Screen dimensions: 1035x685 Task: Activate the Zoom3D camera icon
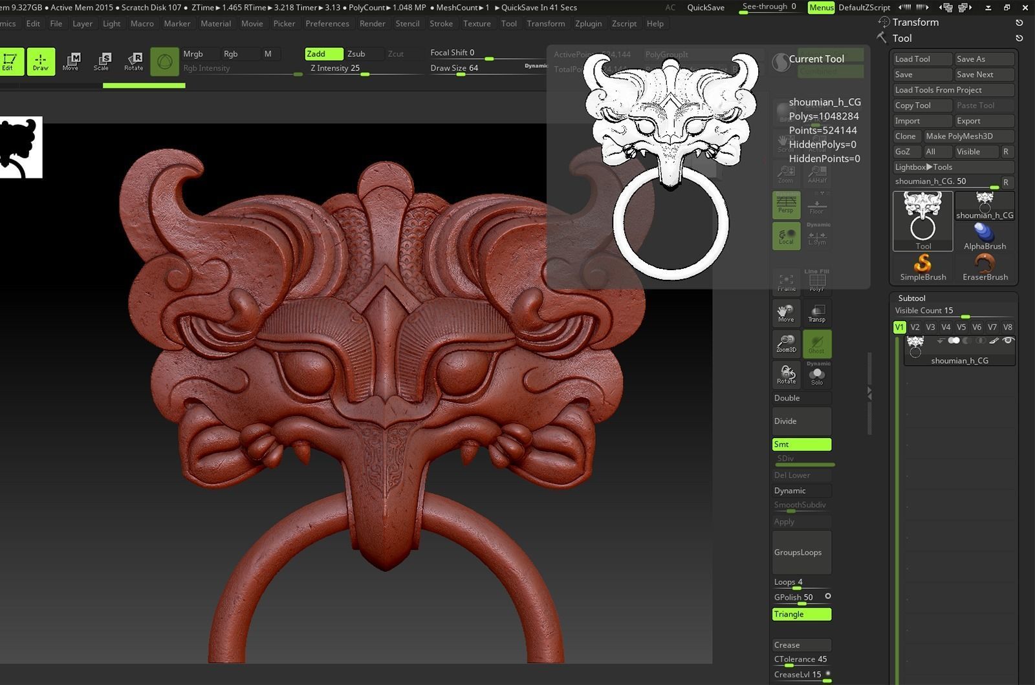[786, 344]
